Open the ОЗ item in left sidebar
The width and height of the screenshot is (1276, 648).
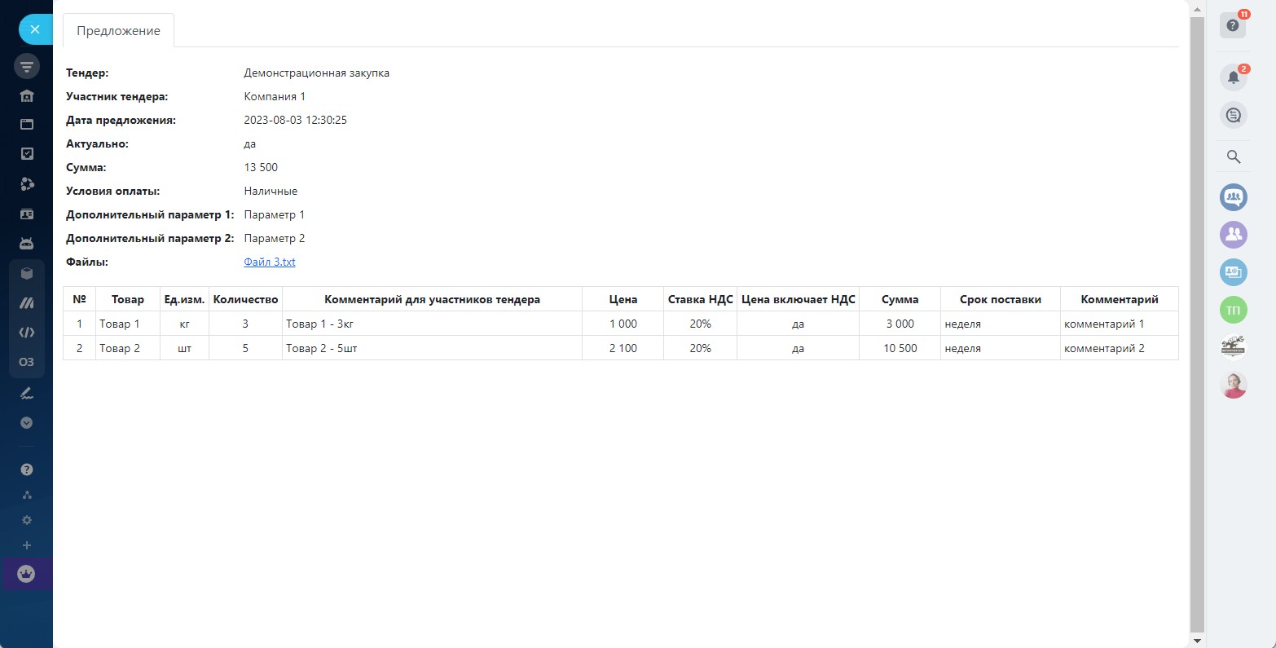tap(27, 362)
